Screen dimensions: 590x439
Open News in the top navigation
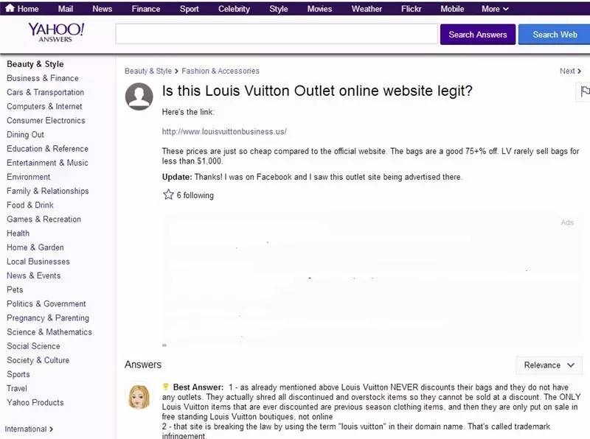(103, 9)
